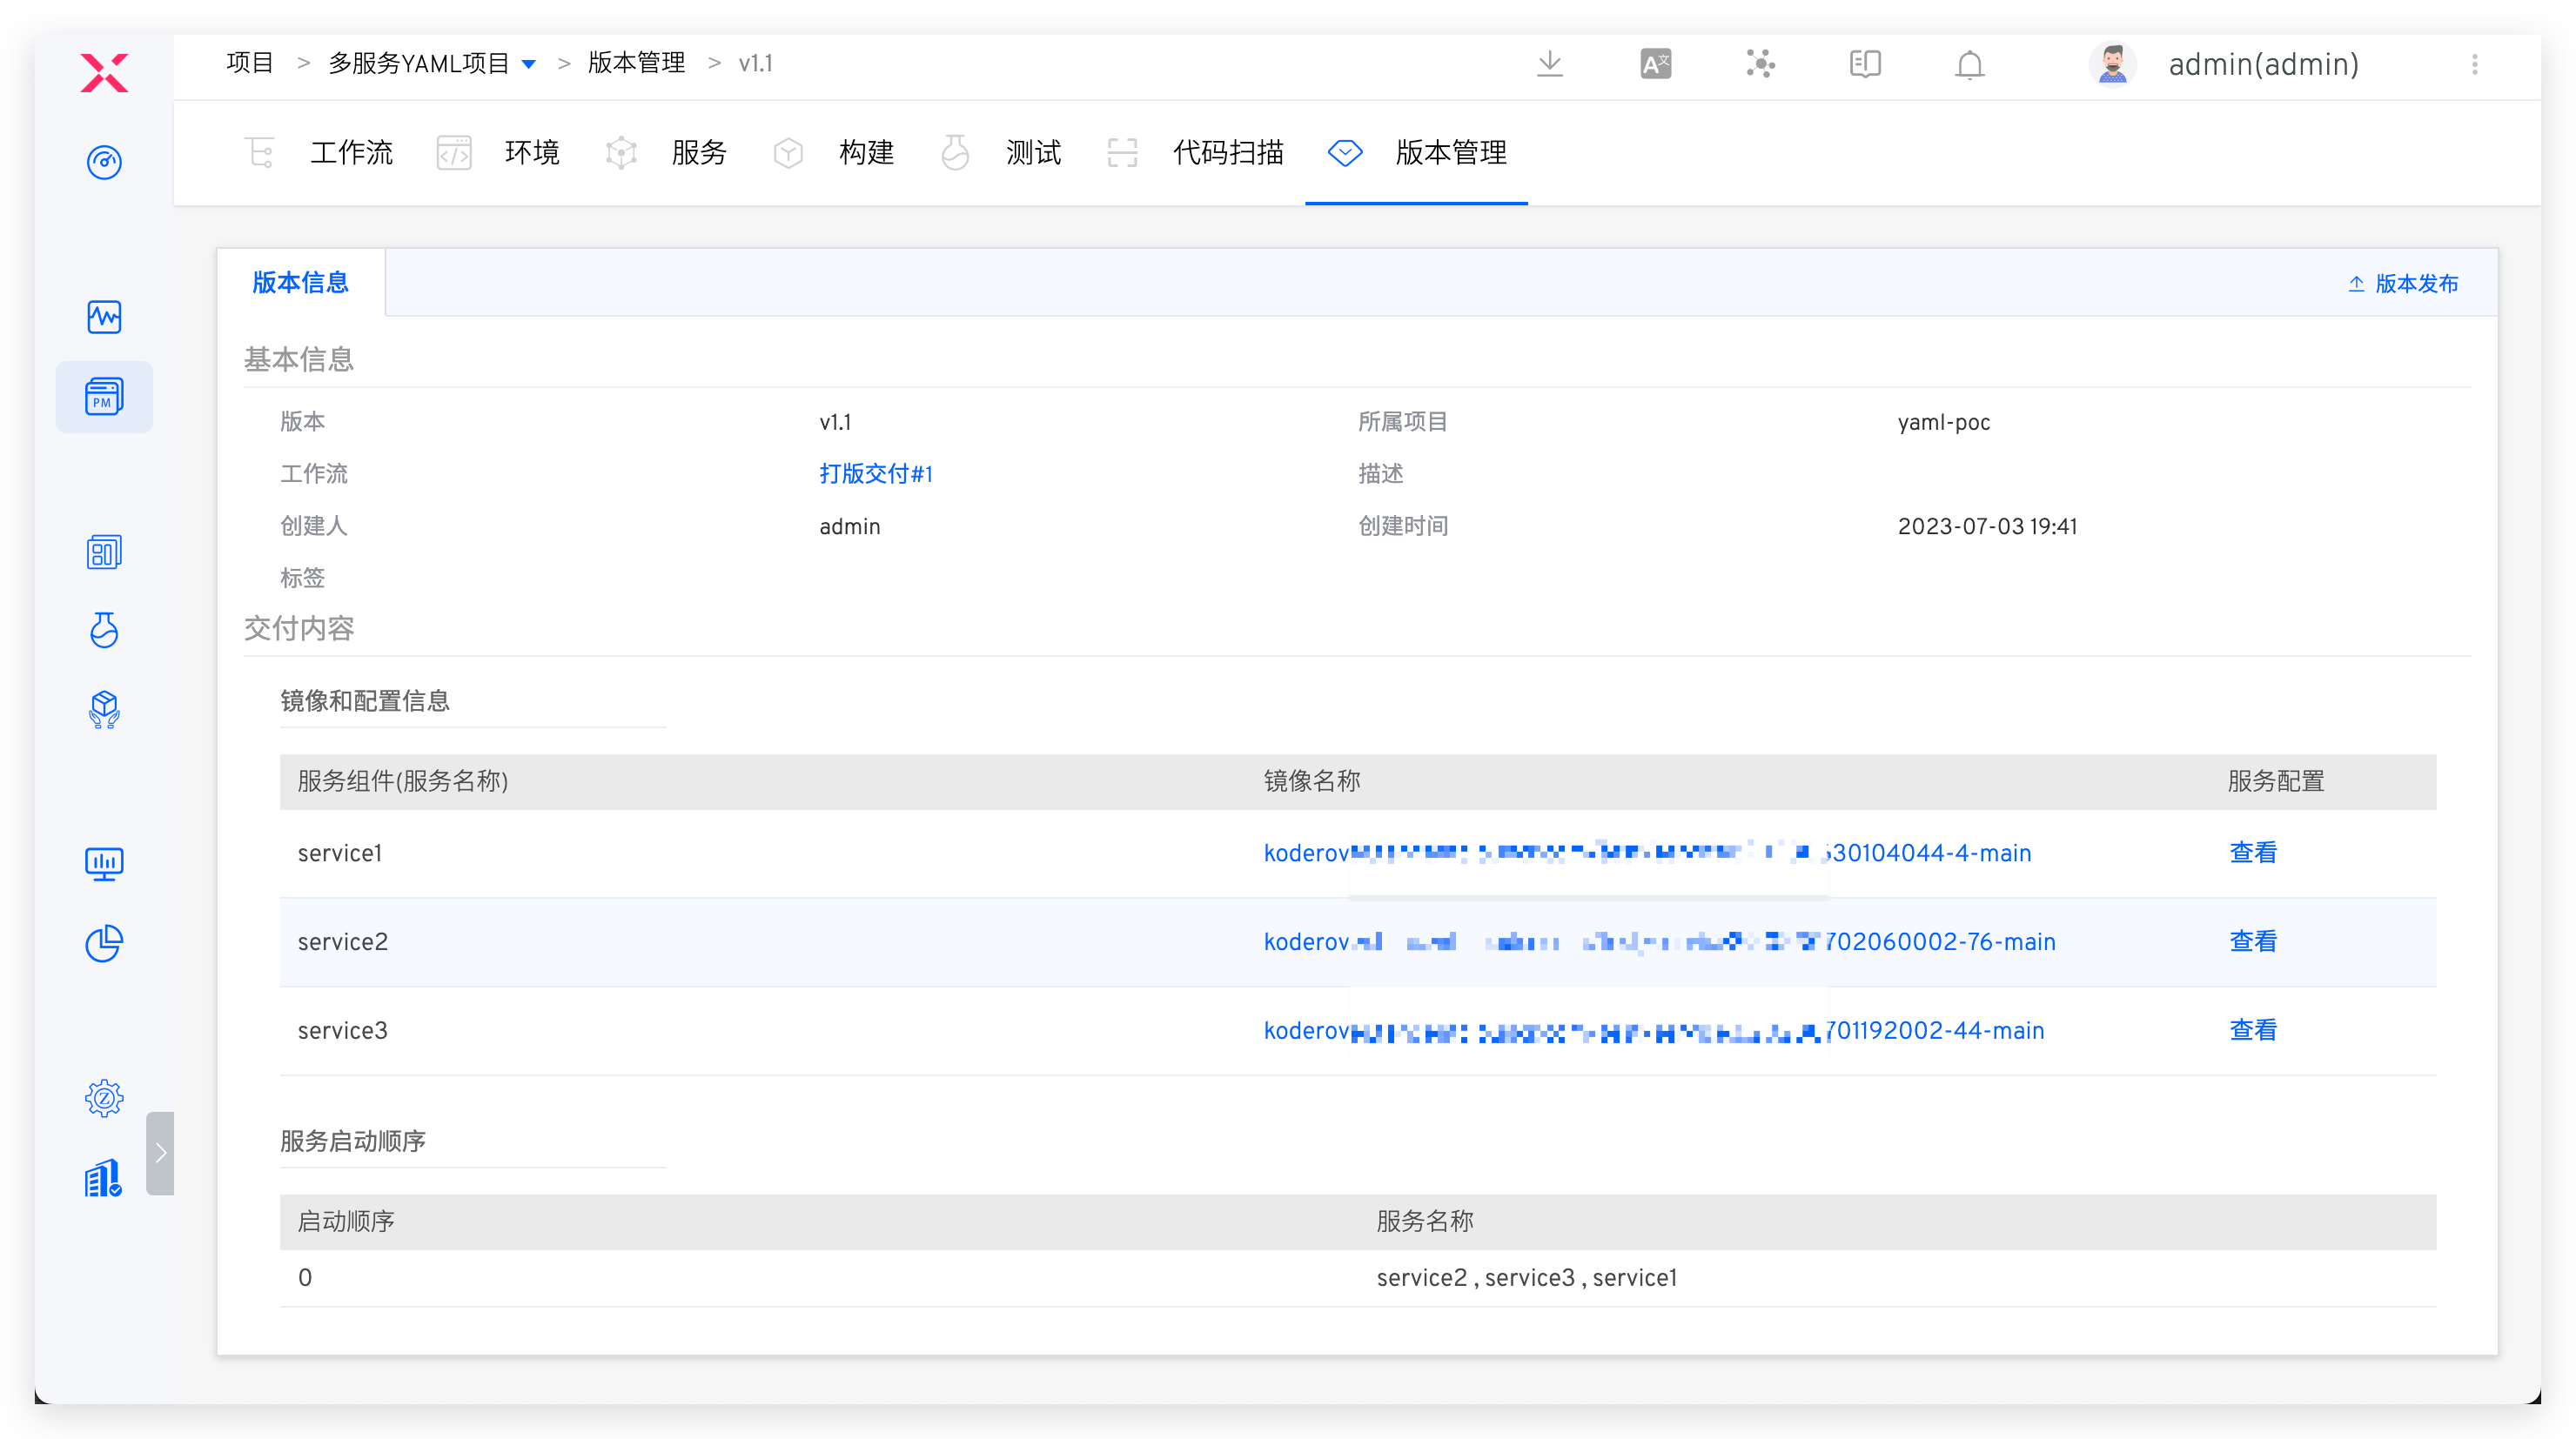
Task: Open the flask test center sidebar icon
Action: pos(104,630)
